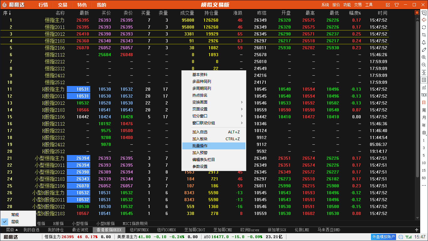Image resolution: width=428 pixels, height=241 pixels.
Task: Choose 加入预警 from context menu
Action: point(214,153)
